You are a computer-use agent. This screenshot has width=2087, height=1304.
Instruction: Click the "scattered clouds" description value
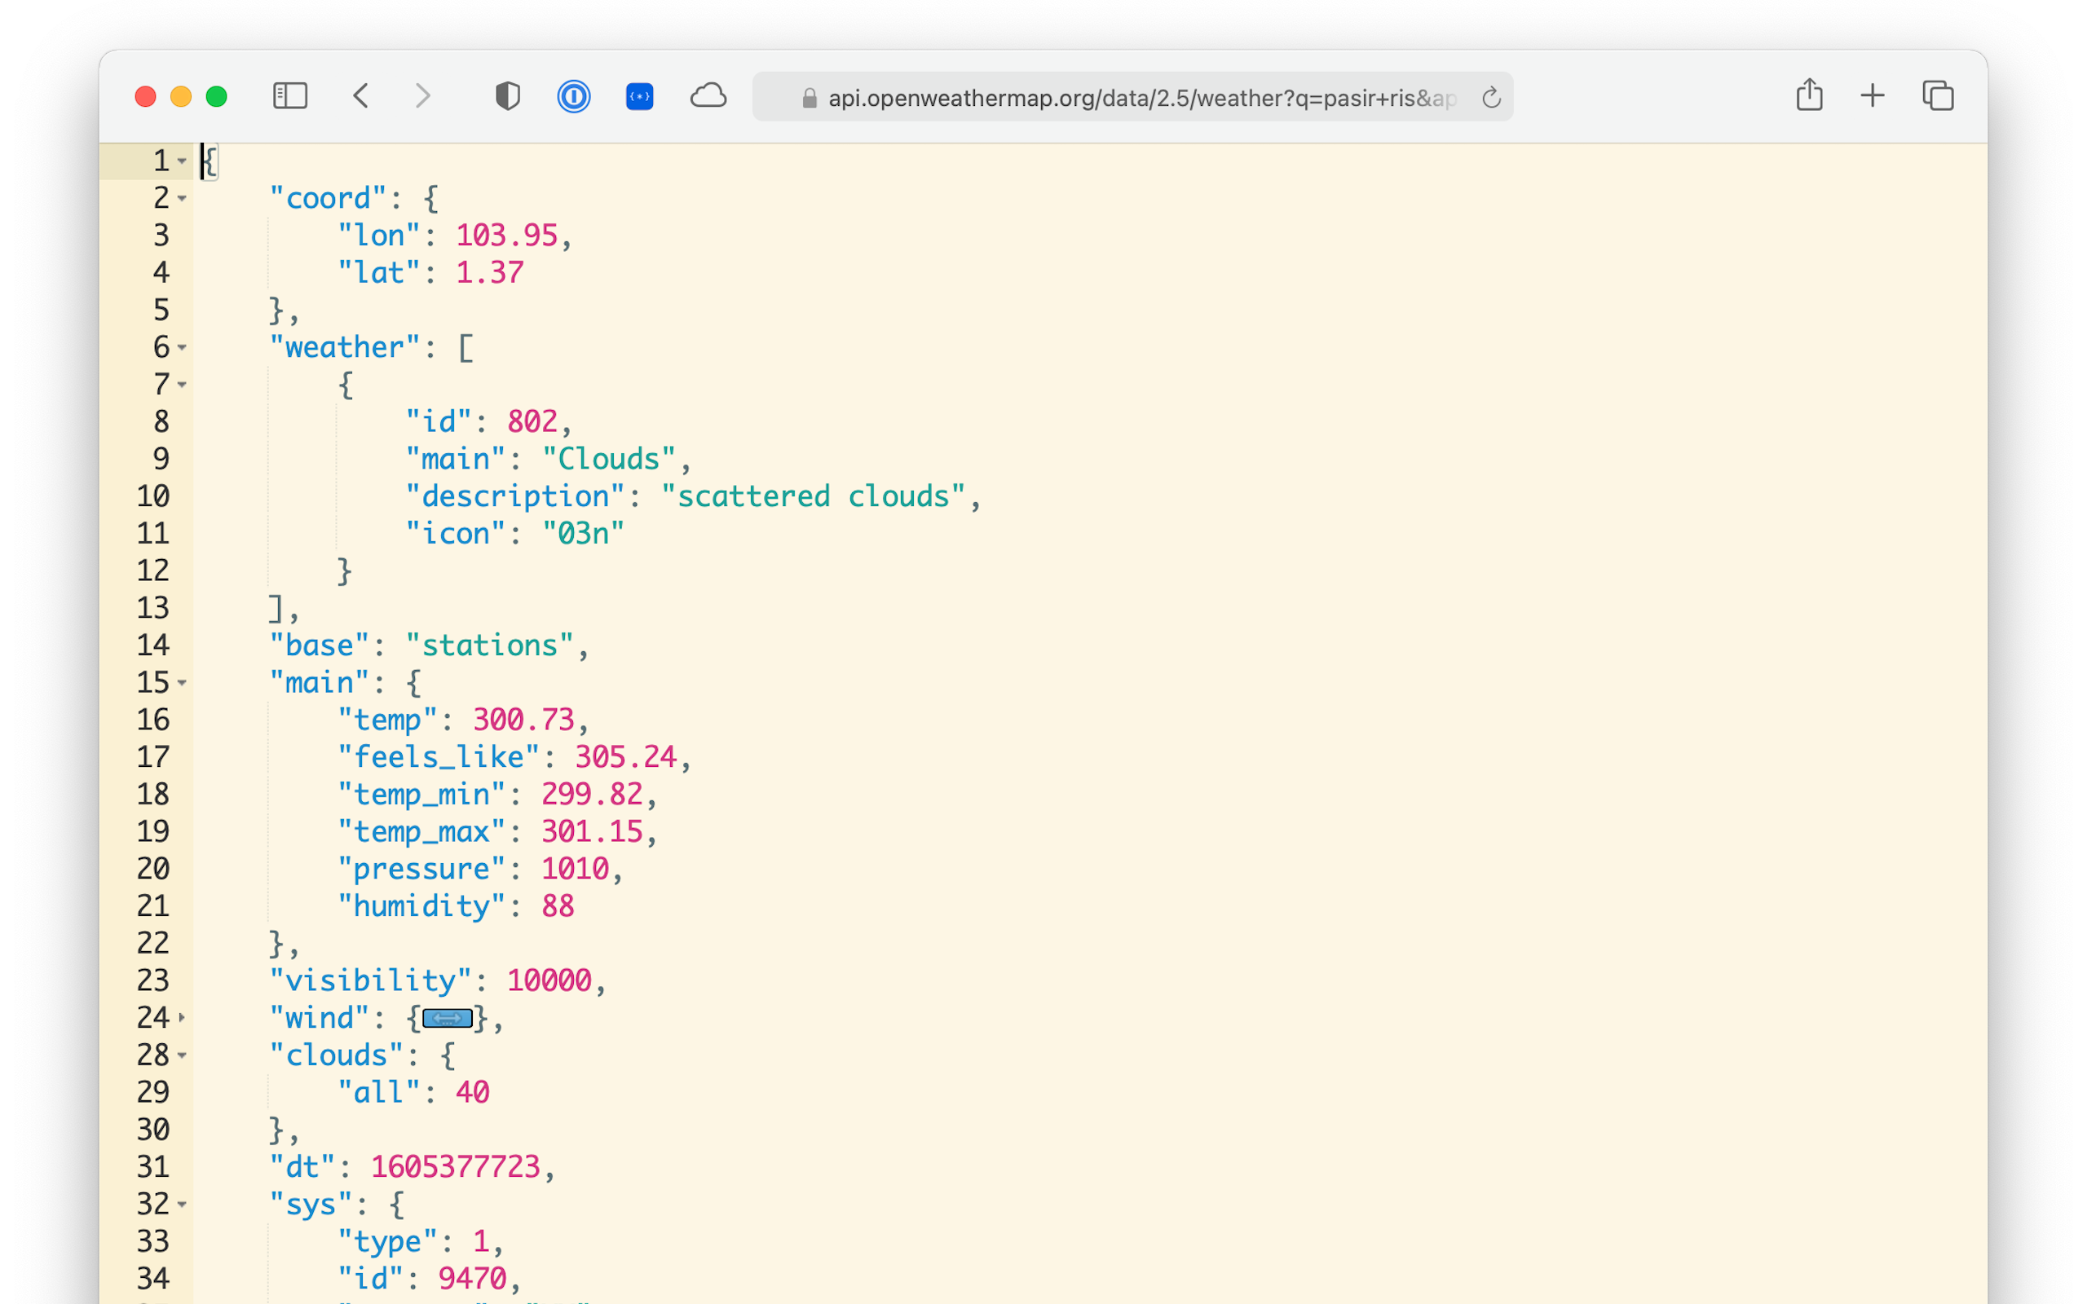click(x=814, y=496)
